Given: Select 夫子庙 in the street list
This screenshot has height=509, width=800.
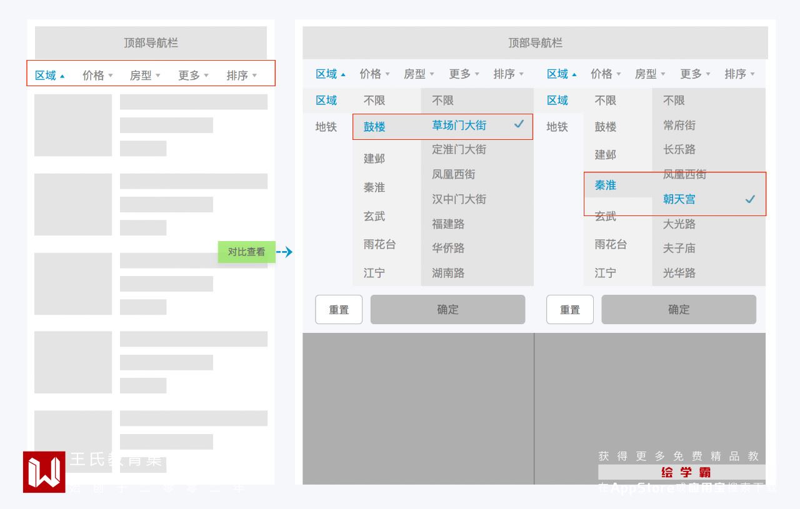Looking at the screenshot, I should tap(679, 248).
